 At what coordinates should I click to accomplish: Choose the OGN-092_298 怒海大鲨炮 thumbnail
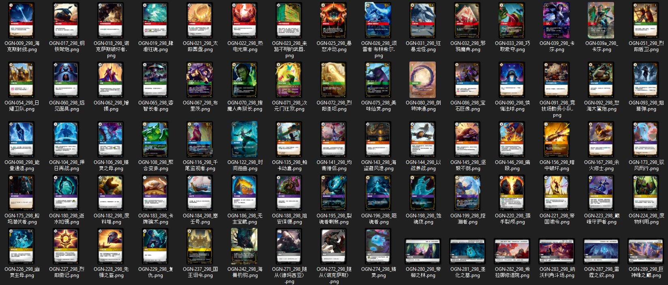tap(602, 80)
